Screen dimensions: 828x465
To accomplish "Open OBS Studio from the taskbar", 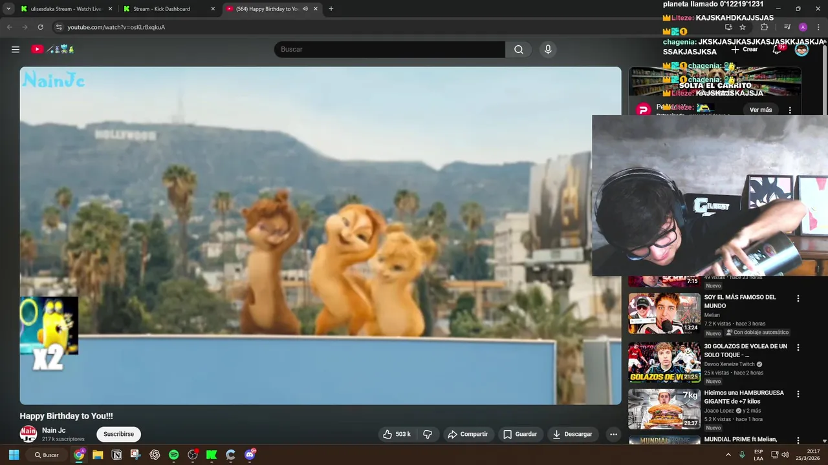I will click(193, 455).
